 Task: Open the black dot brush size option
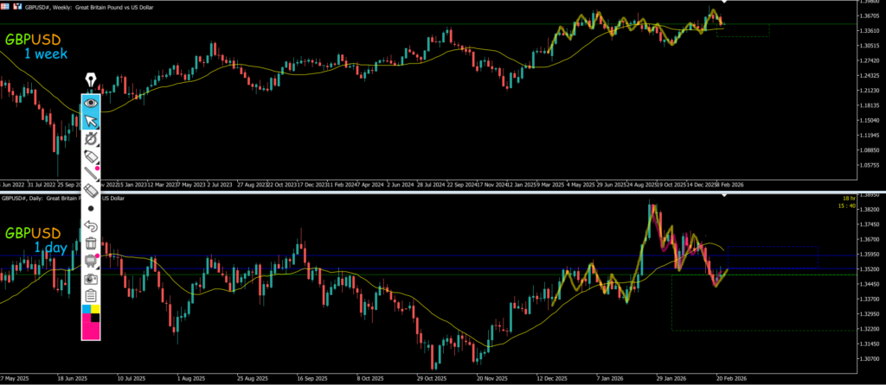coord(91,208)
